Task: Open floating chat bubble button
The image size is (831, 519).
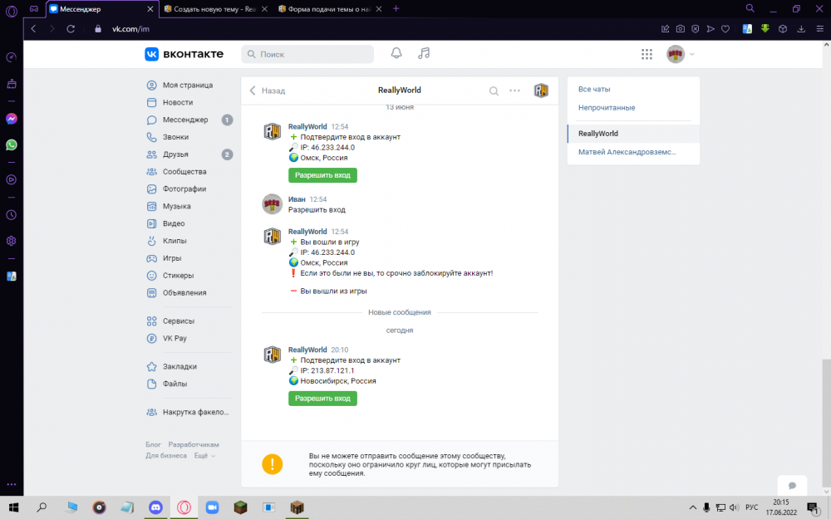Action: tap(792, 486)
